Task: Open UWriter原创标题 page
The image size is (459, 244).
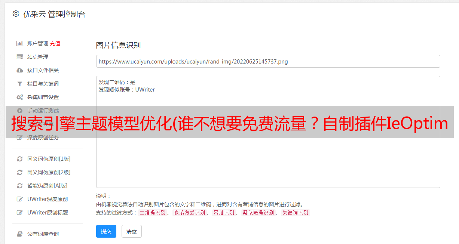Action: (x=48, y=213)
